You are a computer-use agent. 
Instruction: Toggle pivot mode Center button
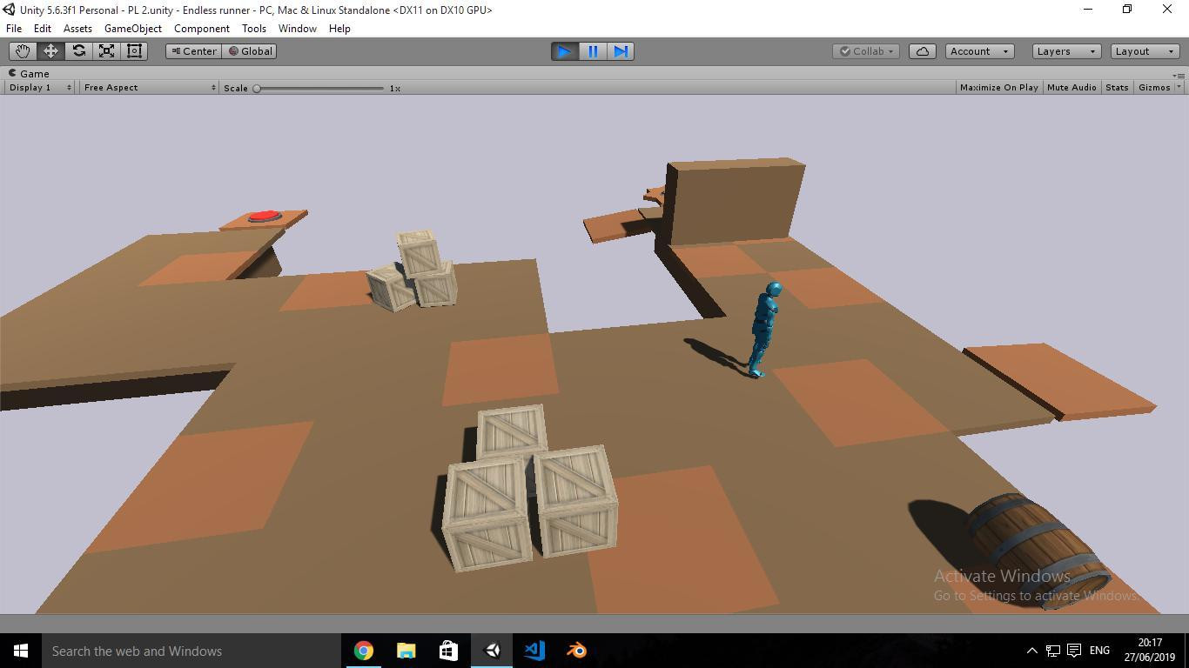193,51
